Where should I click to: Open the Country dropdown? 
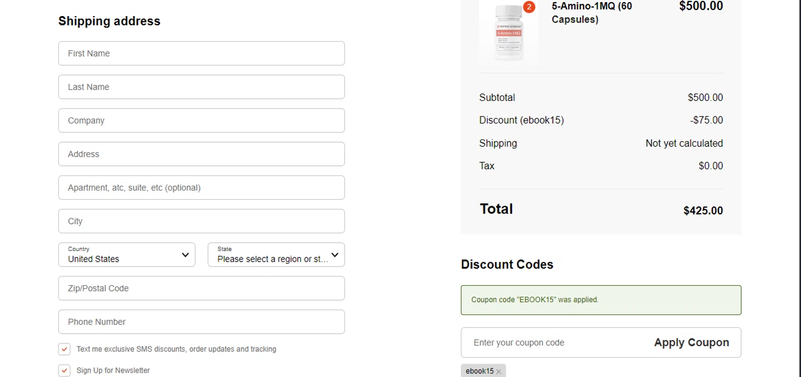127,255
